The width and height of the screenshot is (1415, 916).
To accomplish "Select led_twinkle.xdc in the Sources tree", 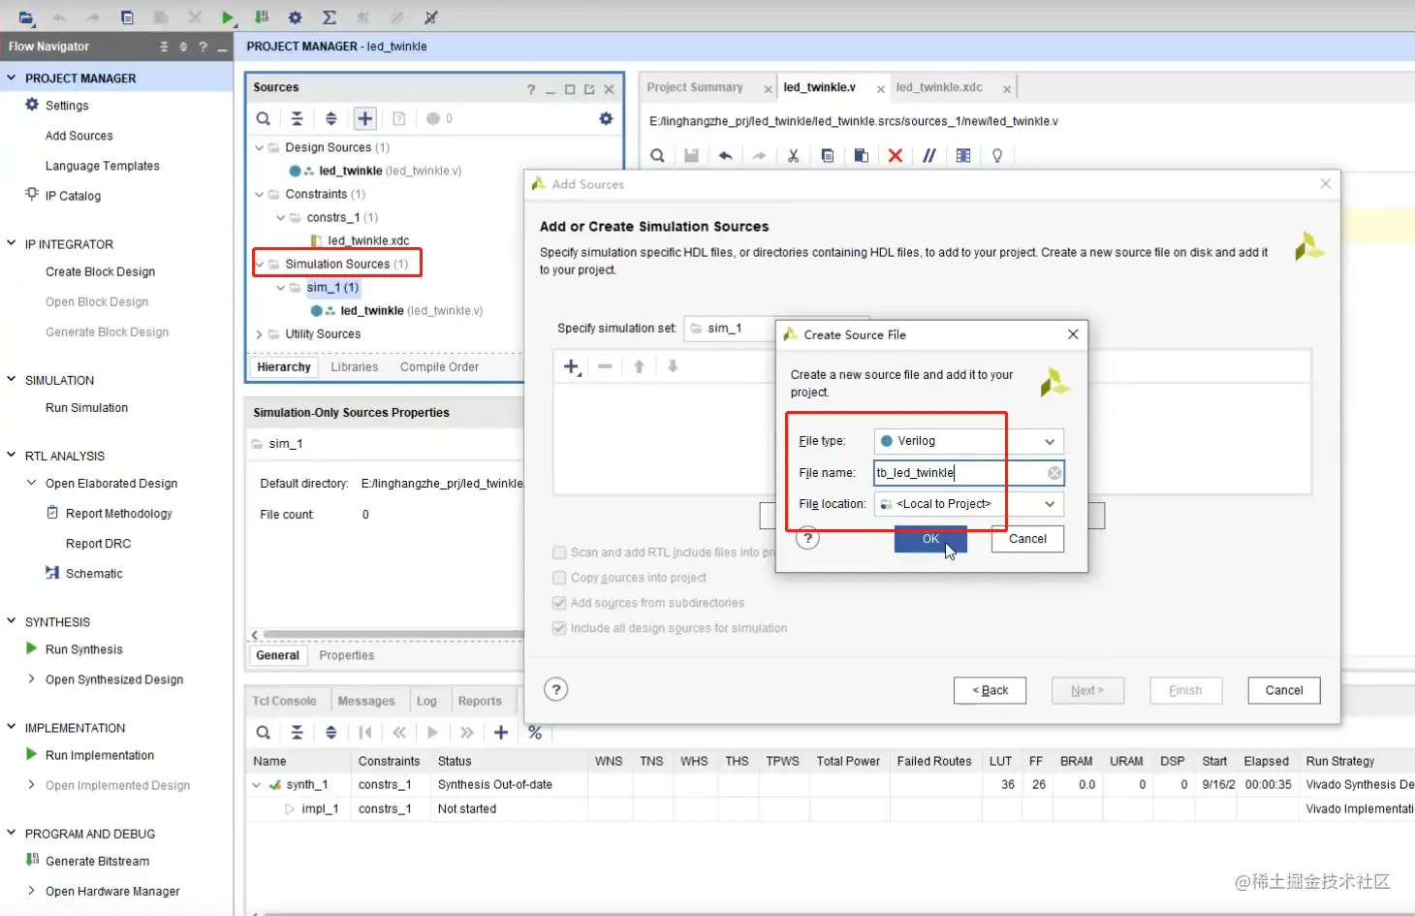I will click(368, 241).
